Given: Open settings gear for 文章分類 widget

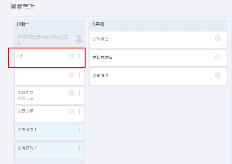Looking at the screenshot, I should point(72,112).
